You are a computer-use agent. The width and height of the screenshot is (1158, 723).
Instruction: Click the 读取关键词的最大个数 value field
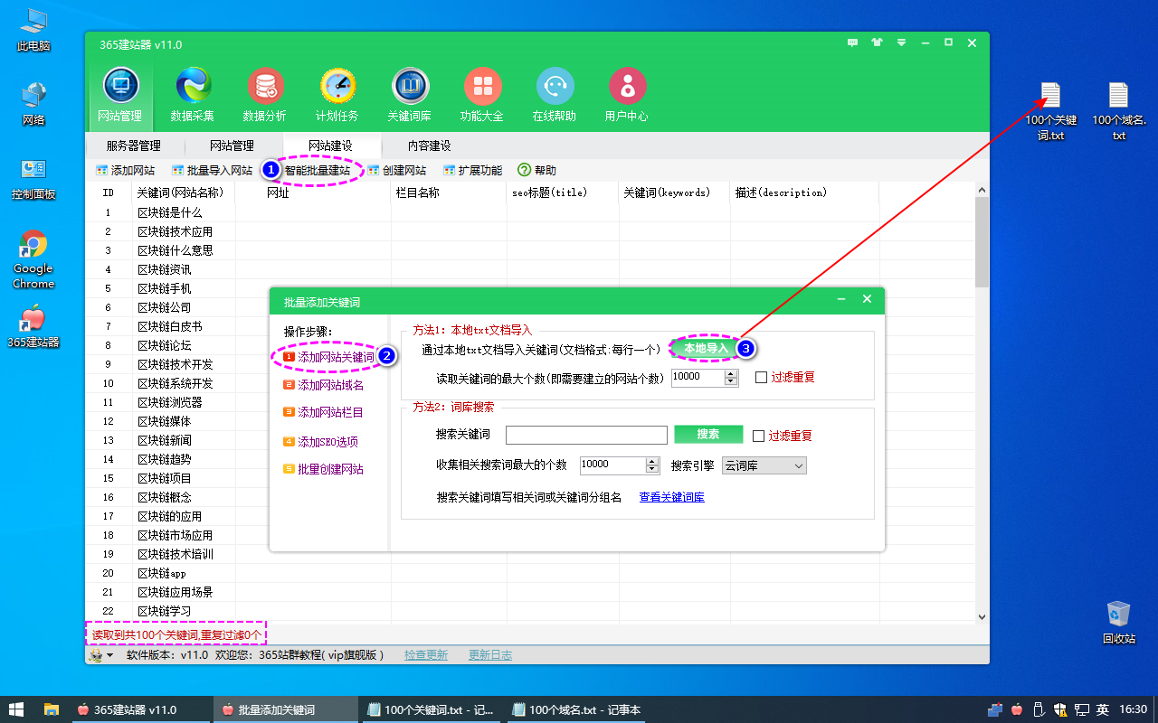point(698,377)
